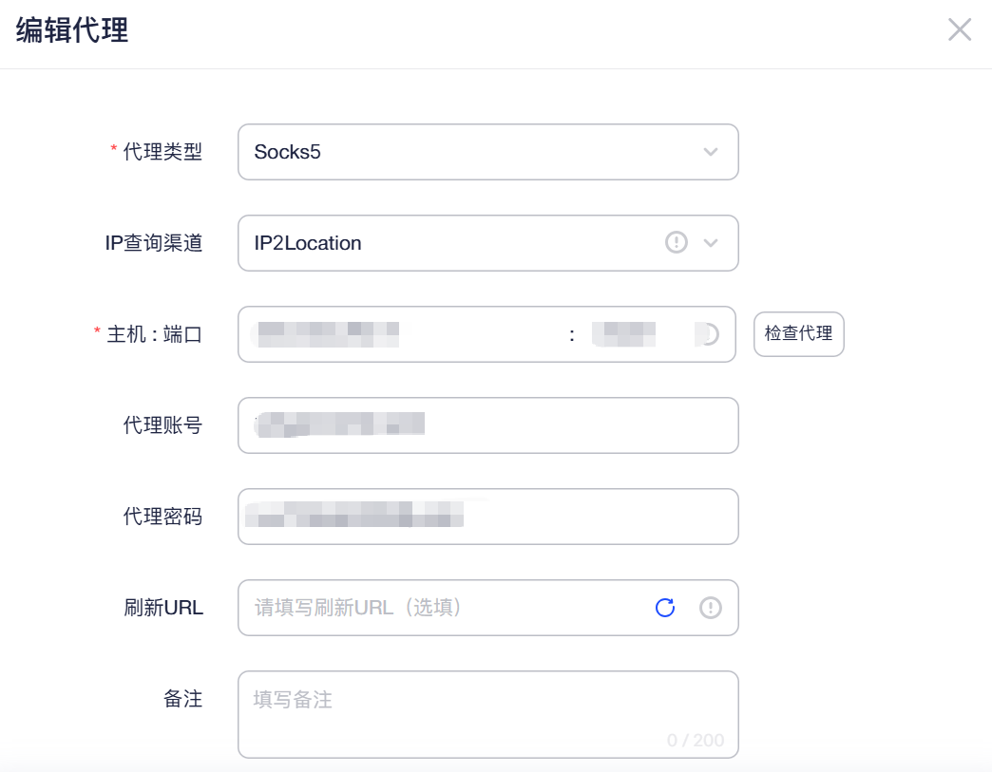Click the info icon in the 刷新URL field
Viewport: 992px width, 772px height.
(711, 608)
